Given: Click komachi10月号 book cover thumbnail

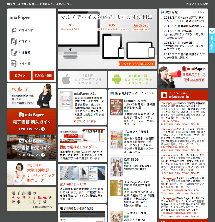Looking at the screenshot, I should [x=117, y=107].
